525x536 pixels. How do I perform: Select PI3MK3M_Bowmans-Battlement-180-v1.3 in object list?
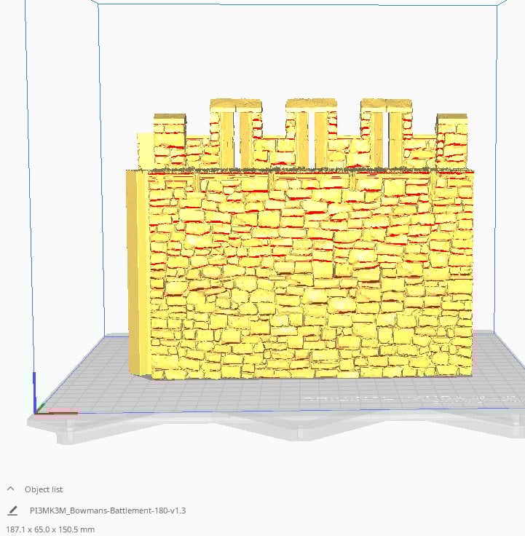tap(108, 511)
